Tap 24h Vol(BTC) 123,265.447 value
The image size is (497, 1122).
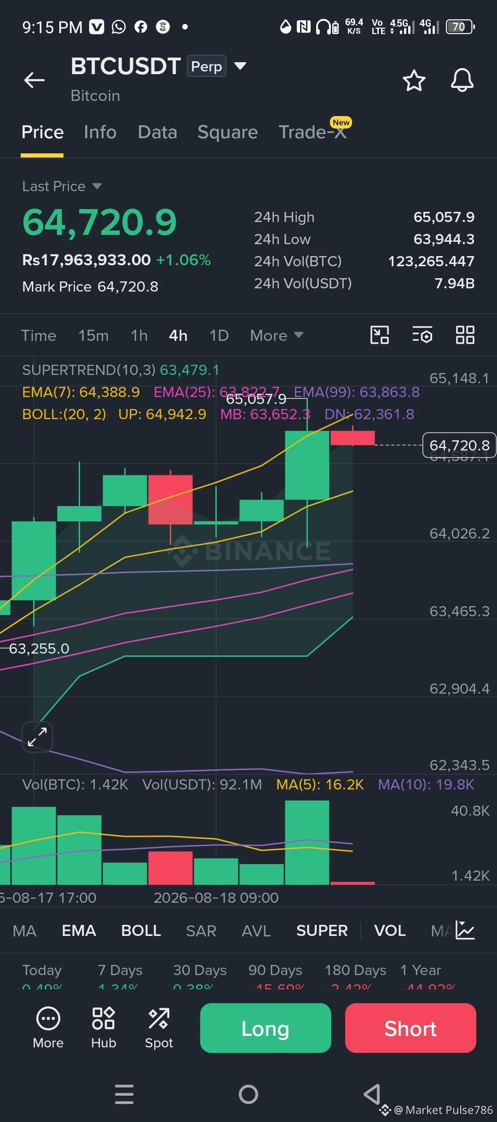(431, 261)
